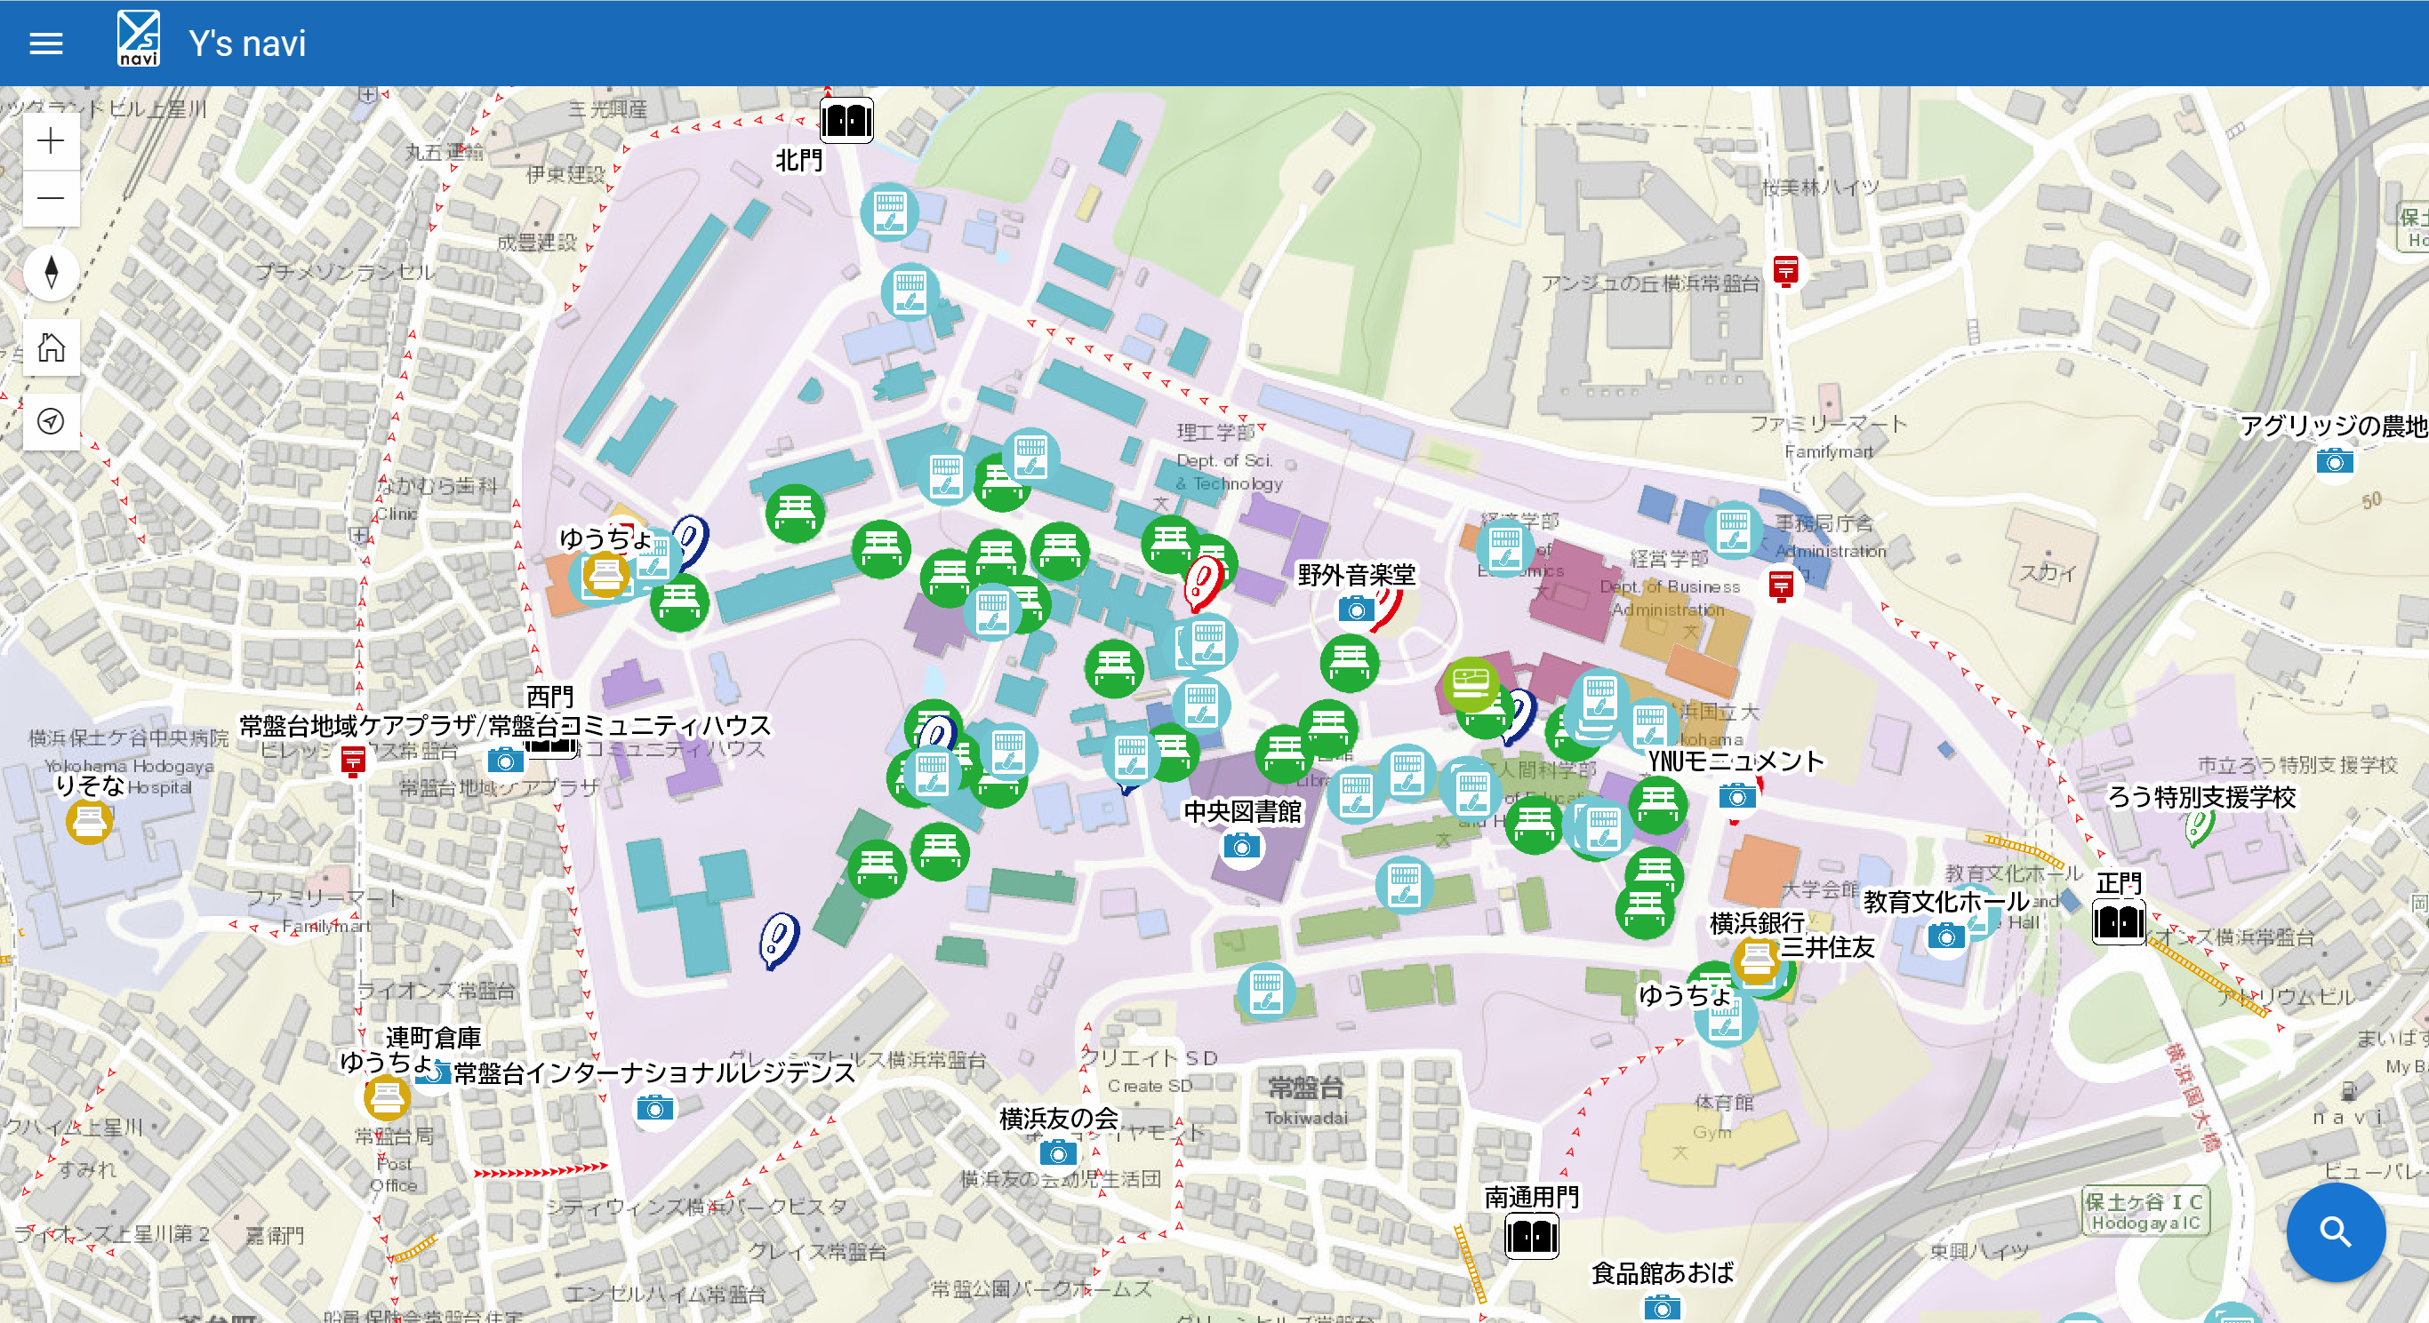
Task: Click the 野外音楽堂 camera icon
Action: (1356, 610)
